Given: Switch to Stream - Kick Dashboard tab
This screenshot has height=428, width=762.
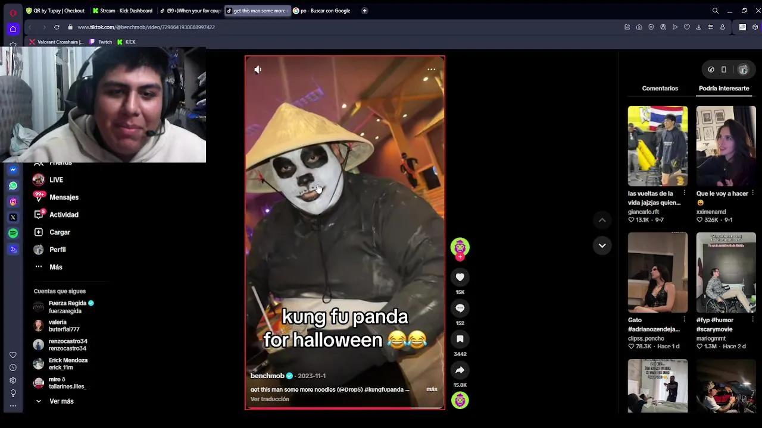Looking at the screenshot, I should coord(123,11).
